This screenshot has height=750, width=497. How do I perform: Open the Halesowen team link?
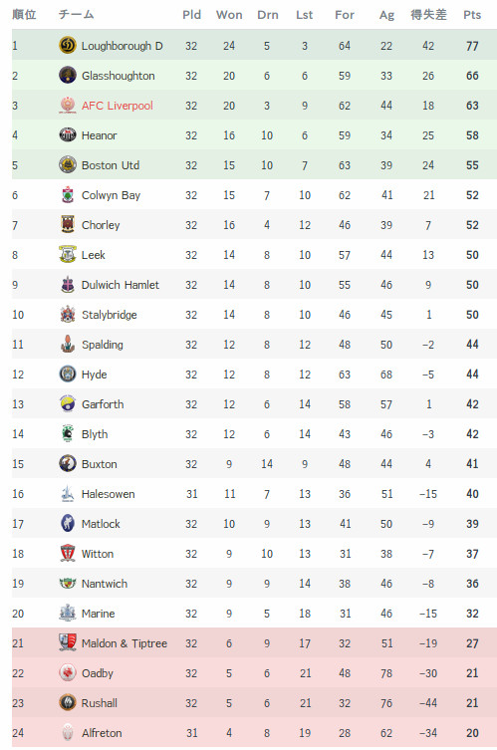(109, 494)
